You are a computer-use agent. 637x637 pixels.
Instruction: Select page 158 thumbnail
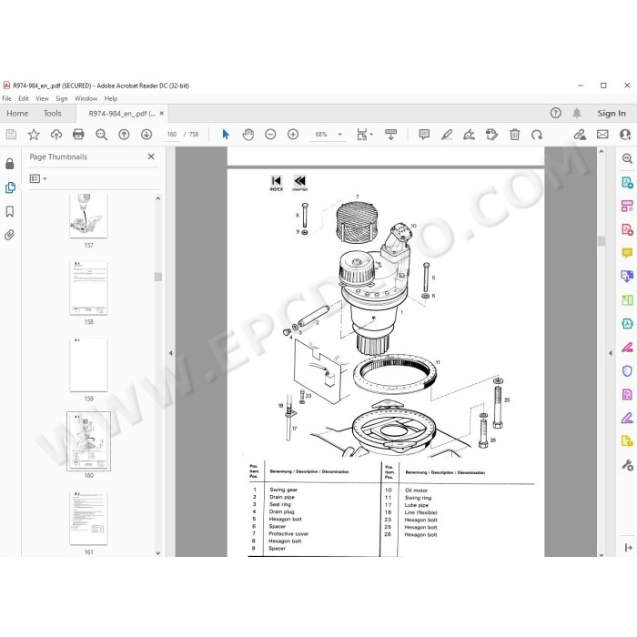pyautogui.click(x=88, y=288)
